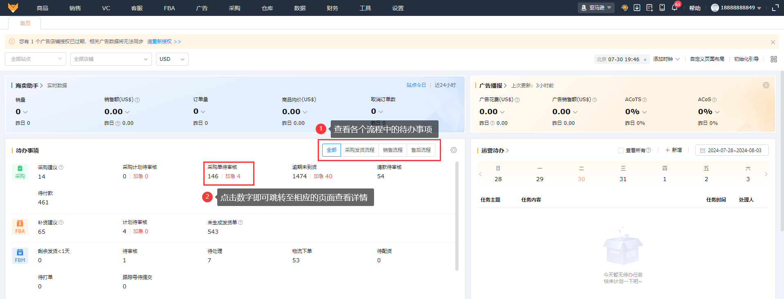Open the 全部店铺 dropdown
The width and height of the screenshot is (784, 299).
click(x=111, y=59)
